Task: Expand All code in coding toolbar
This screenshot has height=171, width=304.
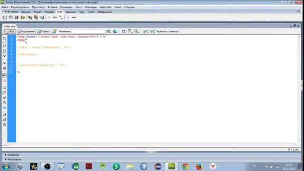Action: tap(4, 56)
